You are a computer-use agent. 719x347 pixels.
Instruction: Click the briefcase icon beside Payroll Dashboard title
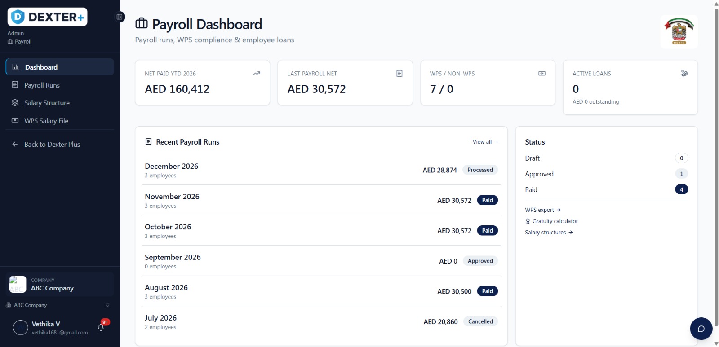tap(142, 23)
